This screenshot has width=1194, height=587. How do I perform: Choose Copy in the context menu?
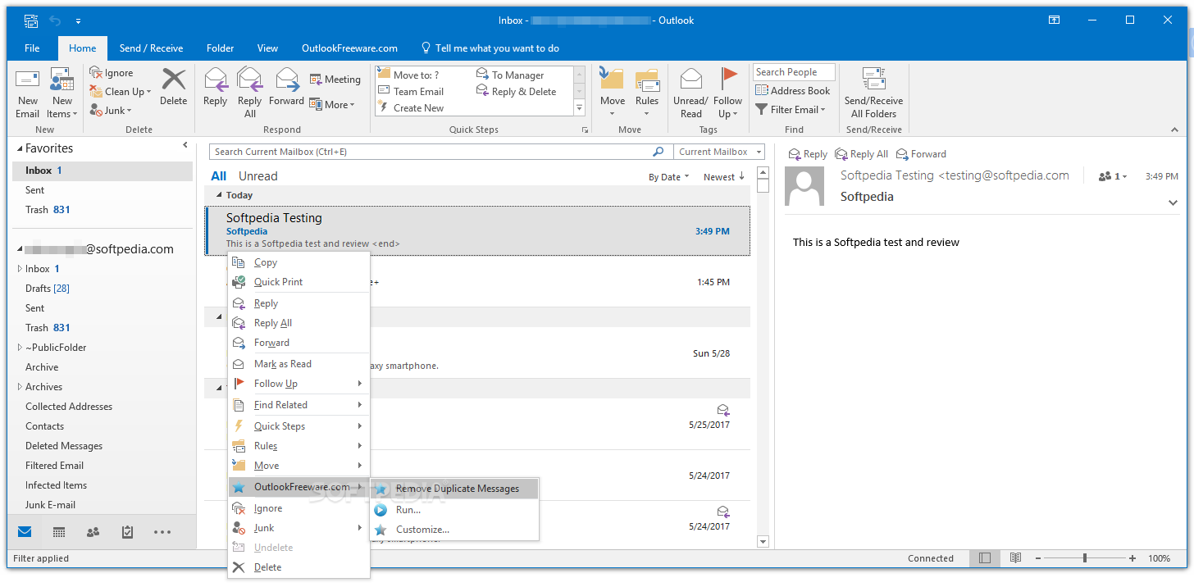click(x=298, y=262)
